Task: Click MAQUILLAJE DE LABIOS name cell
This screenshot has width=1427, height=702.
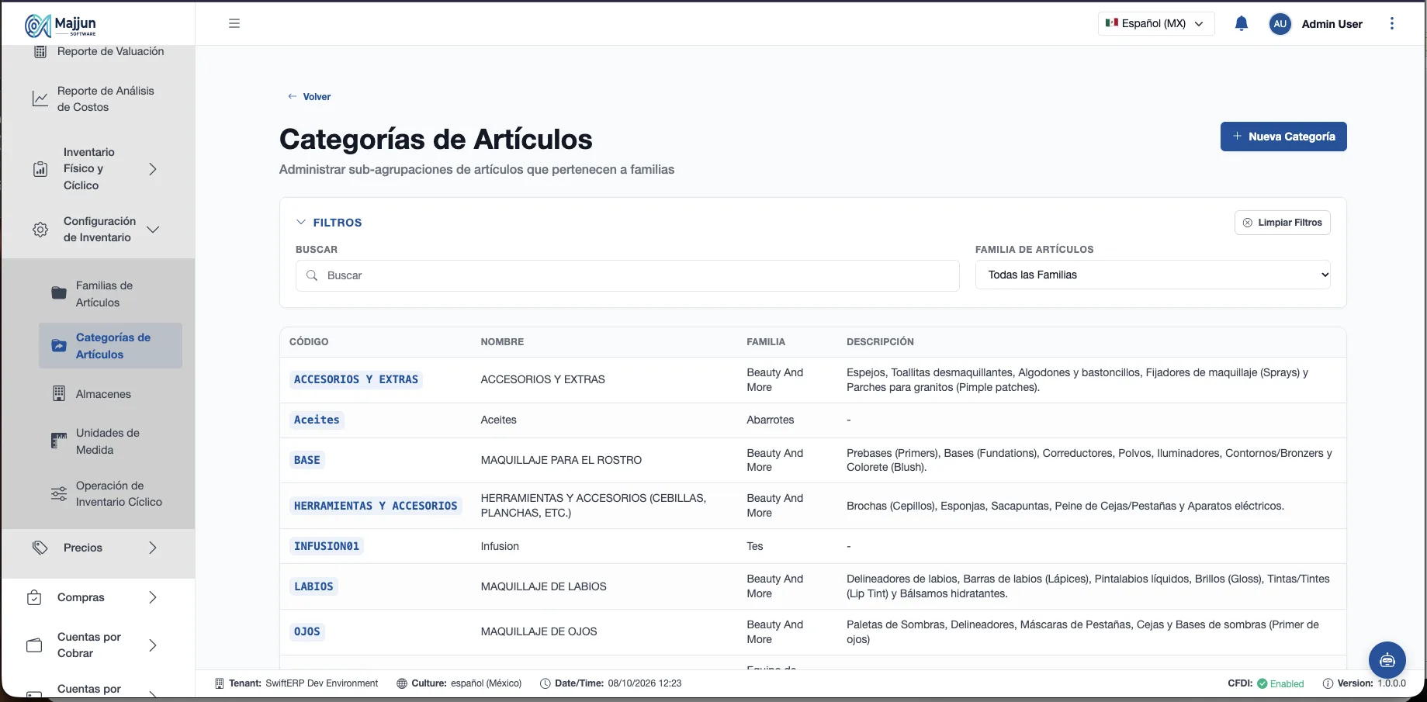Action: point(543,586)
